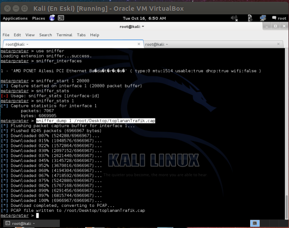Open the Iceweasel browser launcher icon
The image size is (289, 228).
click(x=52, y=18)
